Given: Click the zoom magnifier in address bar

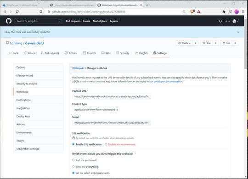Looking at the screenshot, I should (184, 11).
